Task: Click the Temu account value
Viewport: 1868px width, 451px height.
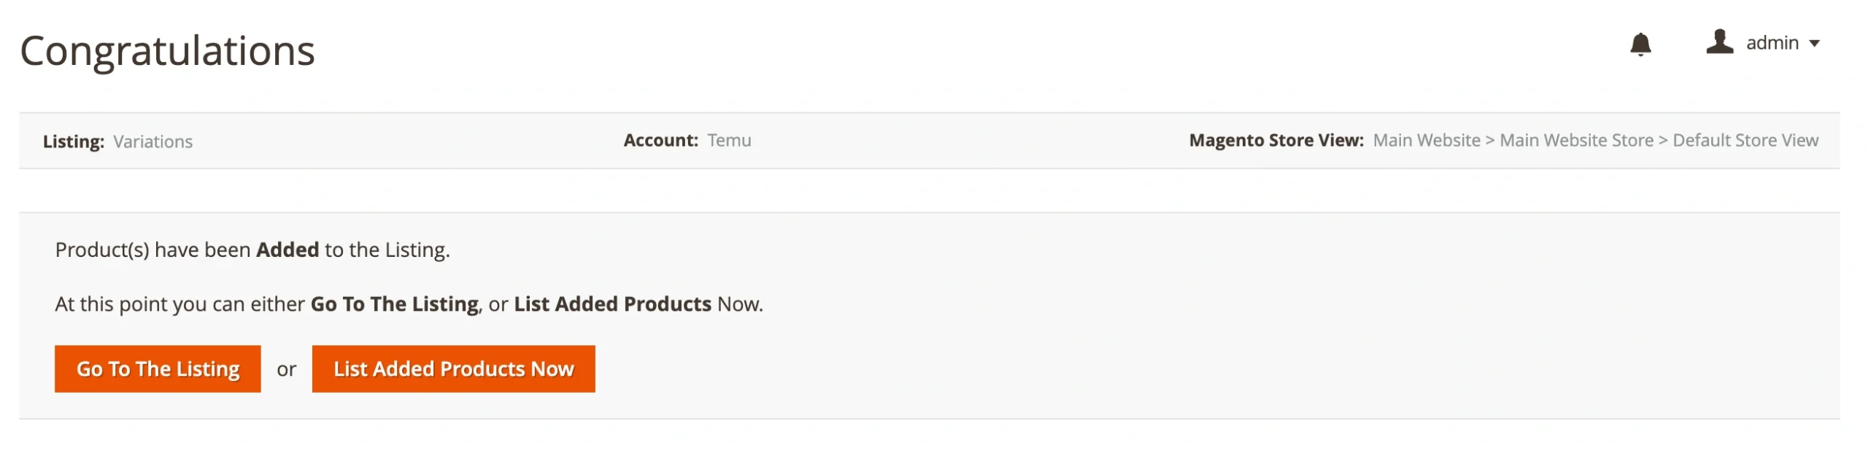Action: (728, 140)
